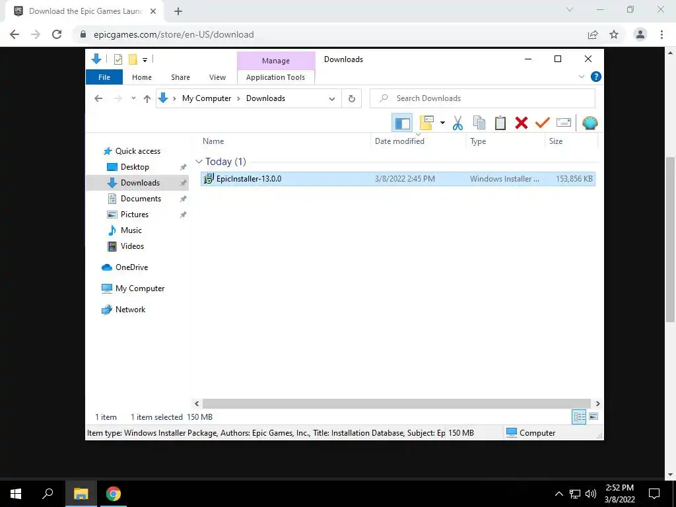The height and width of the screenshot is (507, 676).
Task: Go up one folder level arrow
Action: [147, 99]
